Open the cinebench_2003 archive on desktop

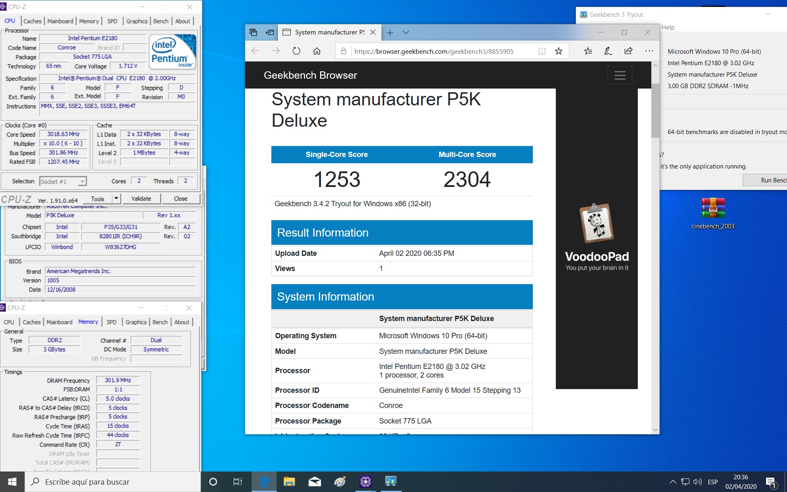[713, 214]
